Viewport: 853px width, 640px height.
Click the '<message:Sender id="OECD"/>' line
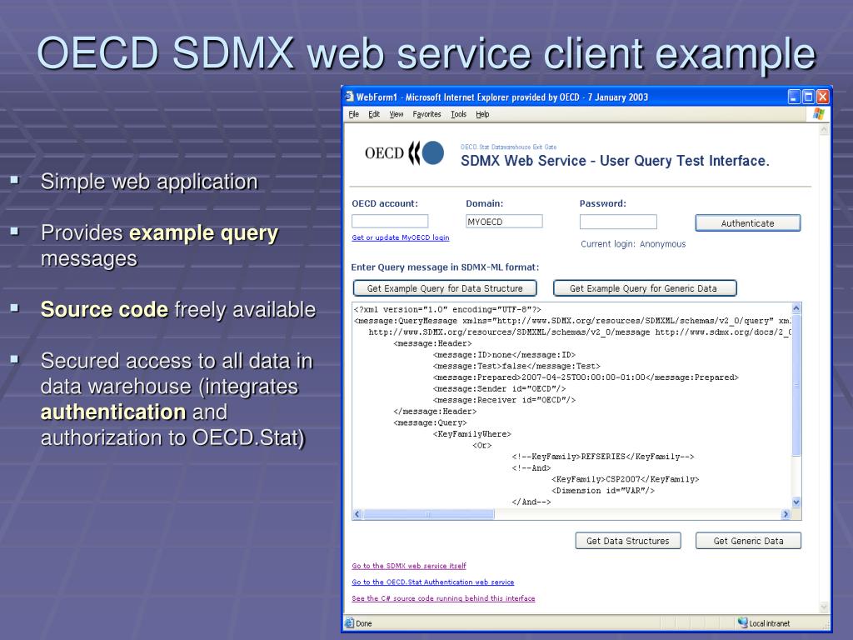point(499,389)
